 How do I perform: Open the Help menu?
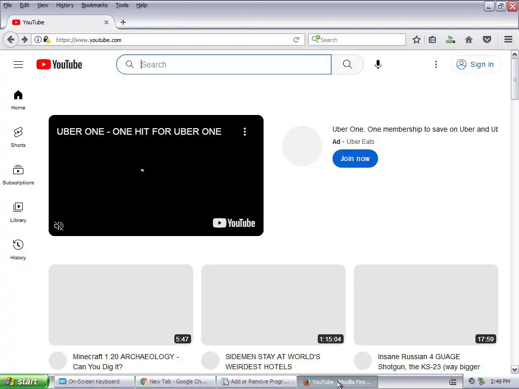[x=142, y=5]
